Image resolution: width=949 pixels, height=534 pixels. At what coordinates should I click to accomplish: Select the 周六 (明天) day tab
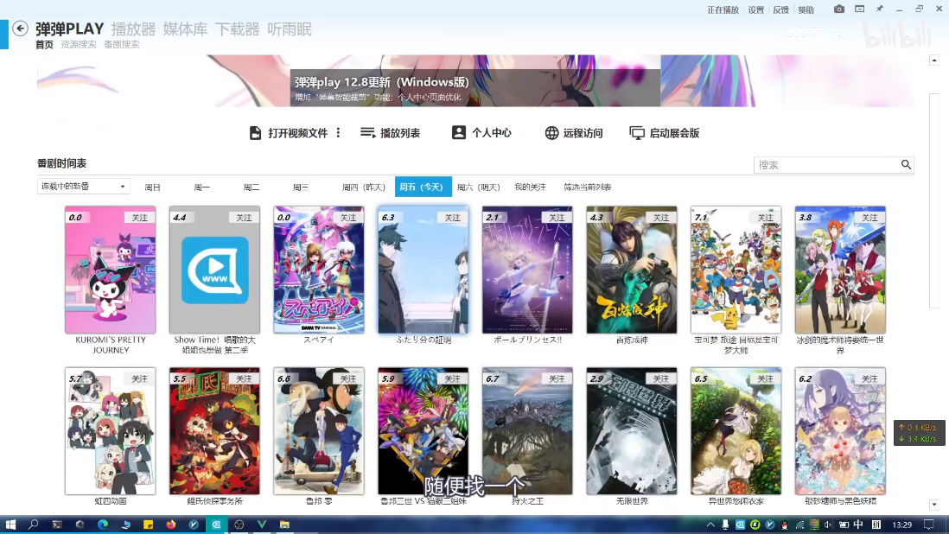(478, 187)
